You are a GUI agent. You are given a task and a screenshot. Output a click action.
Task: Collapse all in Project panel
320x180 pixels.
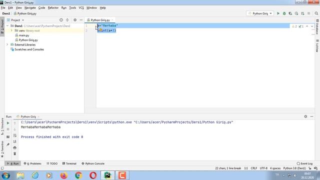point(67,20)
